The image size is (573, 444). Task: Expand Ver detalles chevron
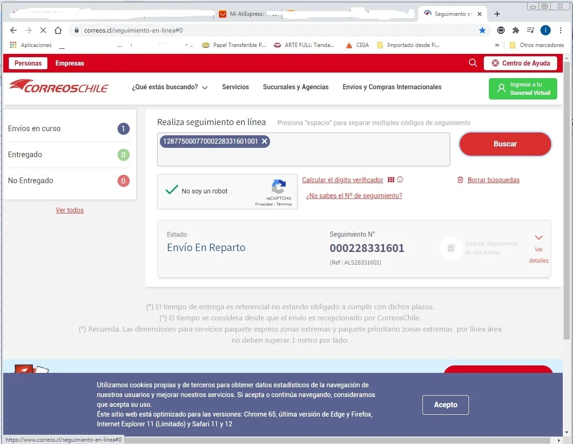pyautogui.click(x=539, y=238)
